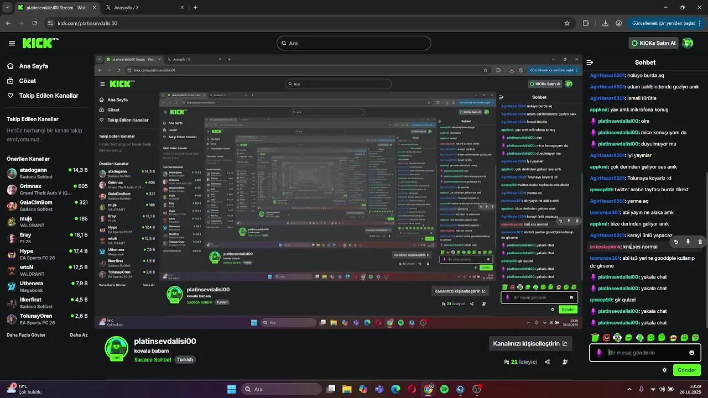708x398 pixels.
Task: Click Kanalınızı kişiselleştirin button
Action: click(530, 344)
